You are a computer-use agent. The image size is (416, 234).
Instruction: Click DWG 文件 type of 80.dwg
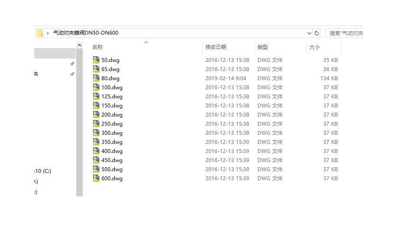[x=270, y=78]
